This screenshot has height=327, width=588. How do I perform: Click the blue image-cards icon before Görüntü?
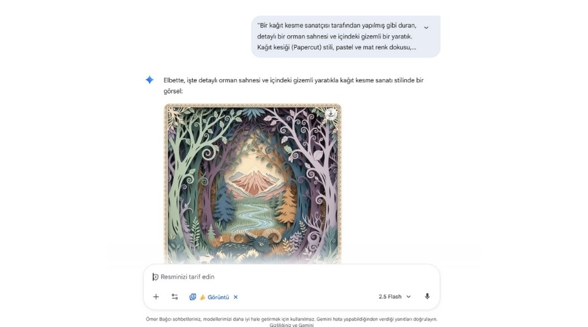point(193,297)
